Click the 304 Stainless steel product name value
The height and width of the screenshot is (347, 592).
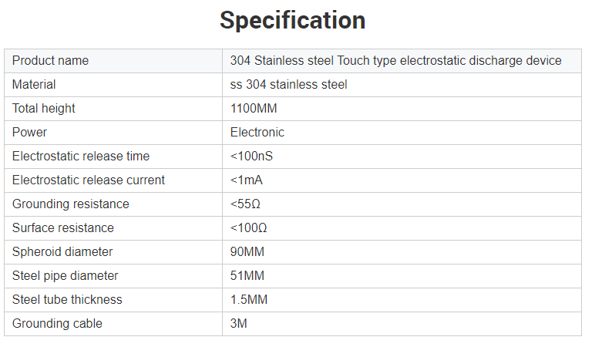395,61
